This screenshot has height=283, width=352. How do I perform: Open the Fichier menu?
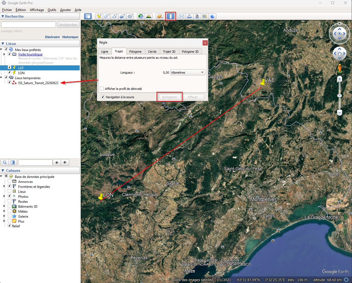pyautogui.click(x=7, y=10)
